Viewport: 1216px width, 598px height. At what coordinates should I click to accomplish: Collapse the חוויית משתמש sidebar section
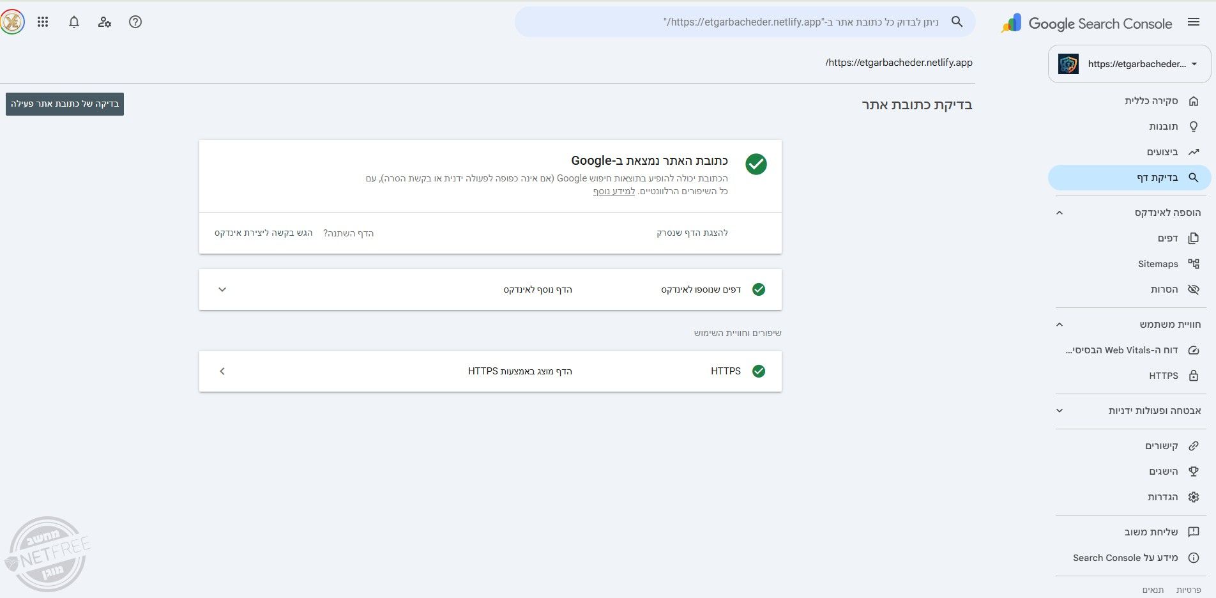click(1060, 325)
